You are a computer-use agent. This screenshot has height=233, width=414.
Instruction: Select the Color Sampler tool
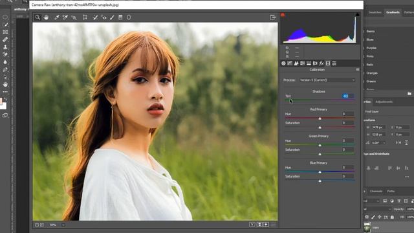(x=65, y=17)
